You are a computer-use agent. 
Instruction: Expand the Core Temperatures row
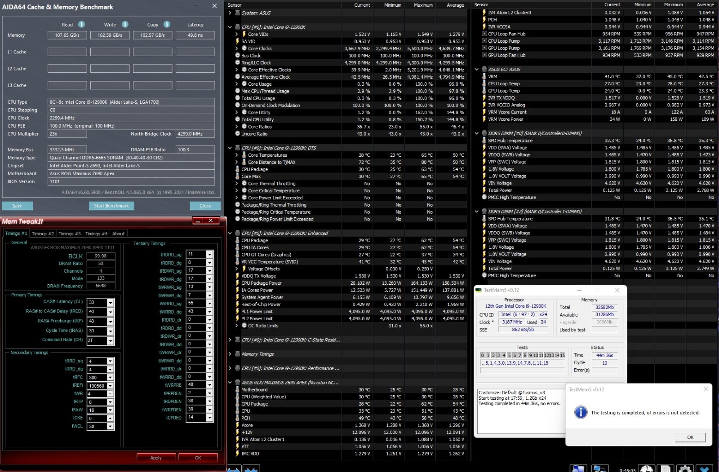(237, 155)
